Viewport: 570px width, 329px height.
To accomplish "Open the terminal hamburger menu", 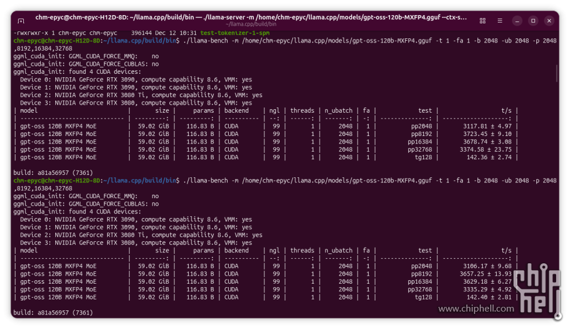I will coord(500,21).
